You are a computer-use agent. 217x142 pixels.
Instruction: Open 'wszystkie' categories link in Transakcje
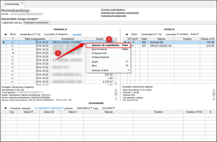click(x=77, y=34)
